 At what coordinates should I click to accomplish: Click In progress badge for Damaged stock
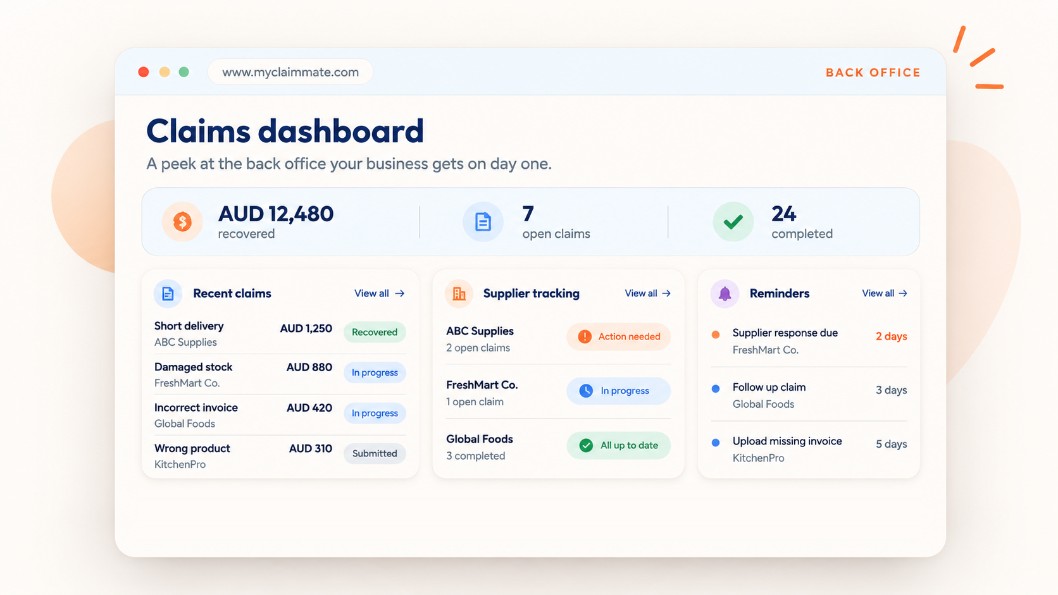coord(375,372)
